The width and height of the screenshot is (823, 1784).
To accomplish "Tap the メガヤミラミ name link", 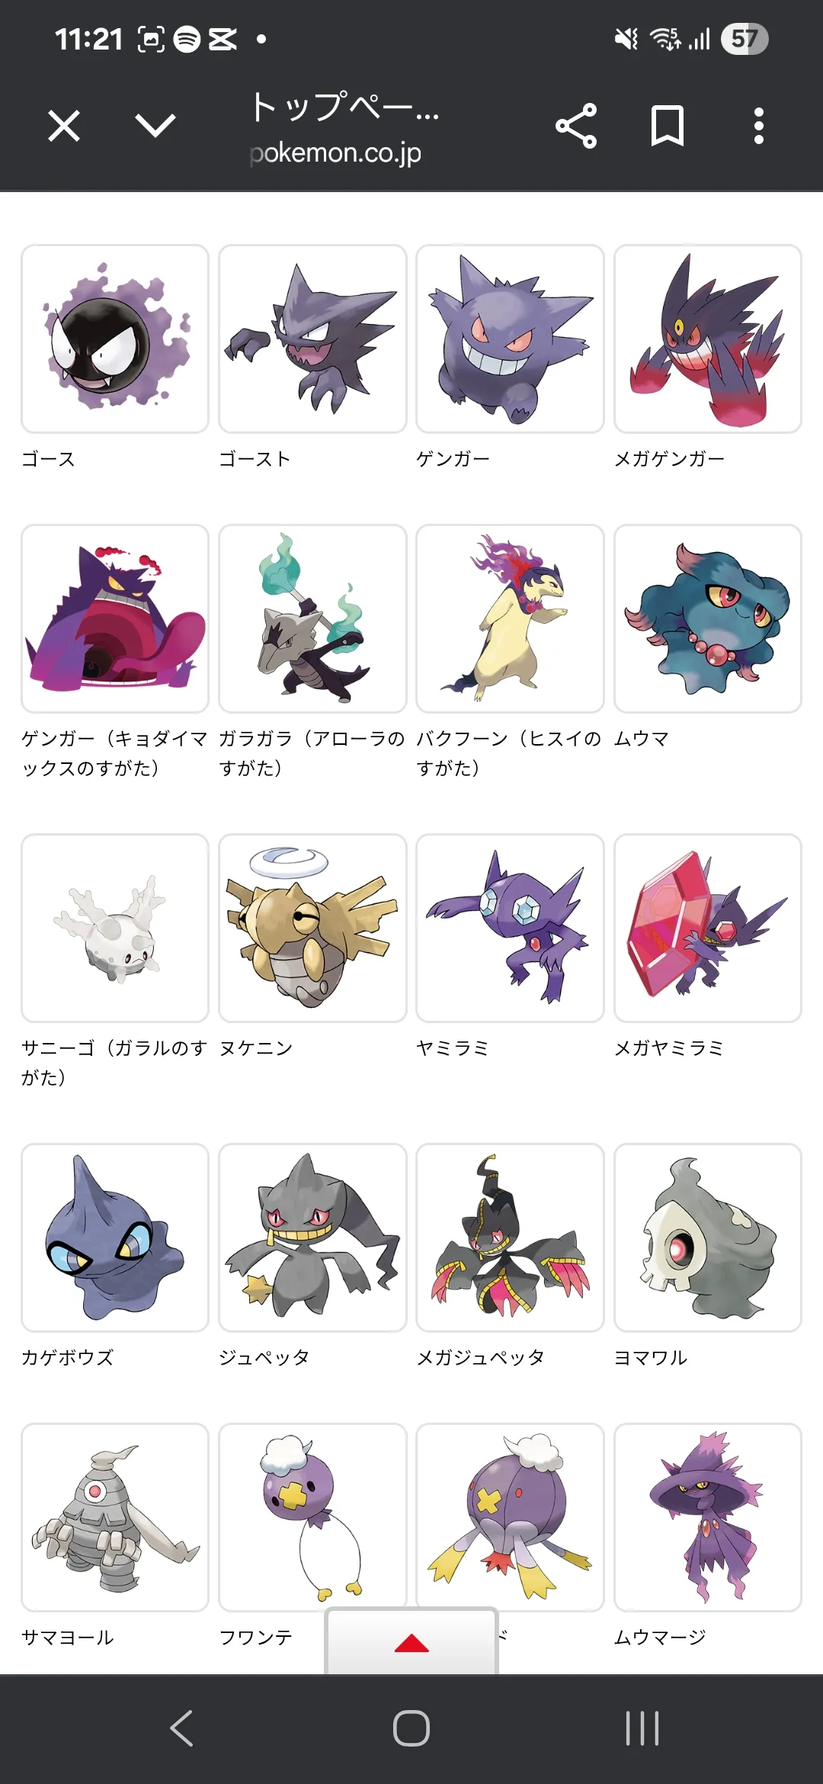I will pyautogui.click(x=669, y=1048).
